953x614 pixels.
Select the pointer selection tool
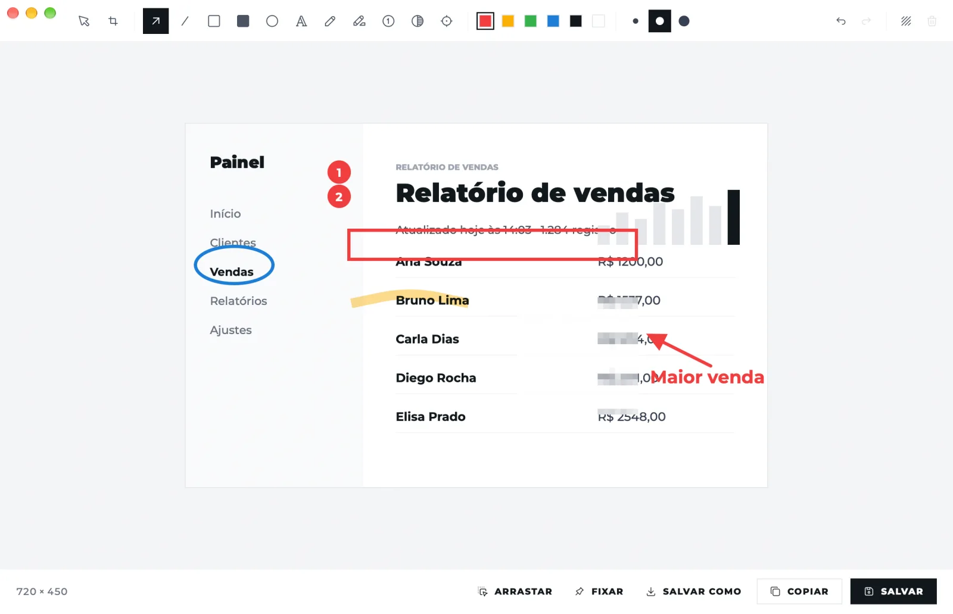click(84, 21)
